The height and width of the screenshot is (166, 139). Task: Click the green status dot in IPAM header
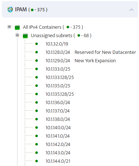pos(32,10)
